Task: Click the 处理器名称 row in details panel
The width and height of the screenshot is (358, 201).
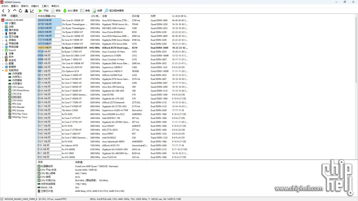Action: click(91, 166)
